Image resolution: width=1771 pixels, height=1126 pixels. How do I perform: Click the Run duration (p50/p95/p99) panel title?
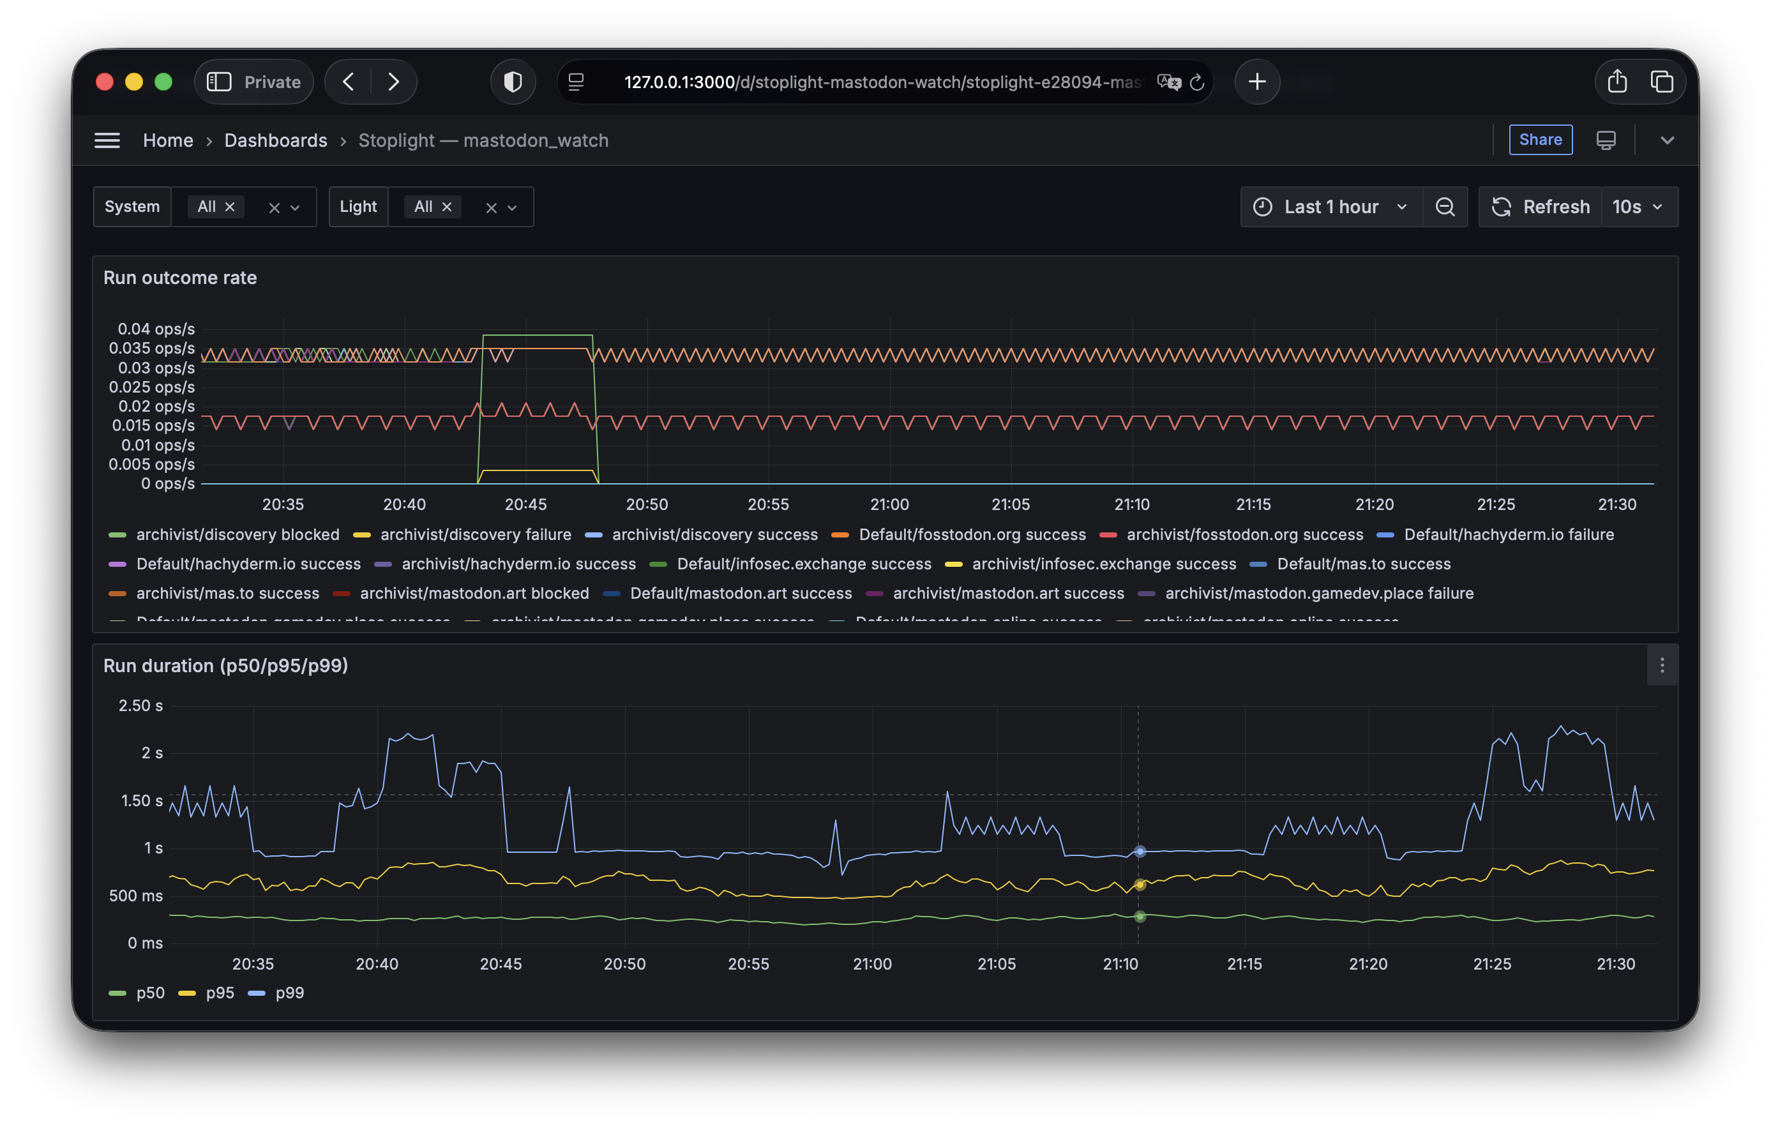click(226, 666)
